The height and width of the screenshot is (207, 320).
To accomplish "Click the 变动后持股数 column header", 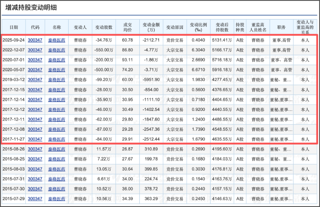I will coord(222,27).
